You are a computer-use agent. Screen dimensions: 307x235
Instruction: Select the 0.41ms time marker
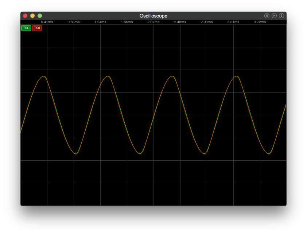(x=47, y=22)
